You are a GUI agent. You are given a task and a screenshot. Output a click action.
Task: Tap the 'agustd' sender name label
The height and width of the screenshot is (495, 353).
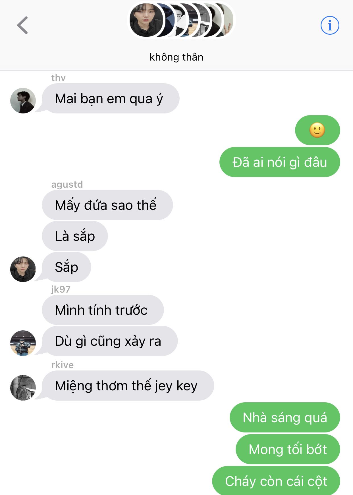pyautogui.click(x=67, y=185)
